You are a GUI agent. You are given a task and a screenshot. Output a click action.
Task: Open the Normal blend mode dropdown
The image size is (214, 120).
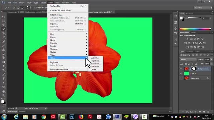pyautogui.click(x=188, y=59)
